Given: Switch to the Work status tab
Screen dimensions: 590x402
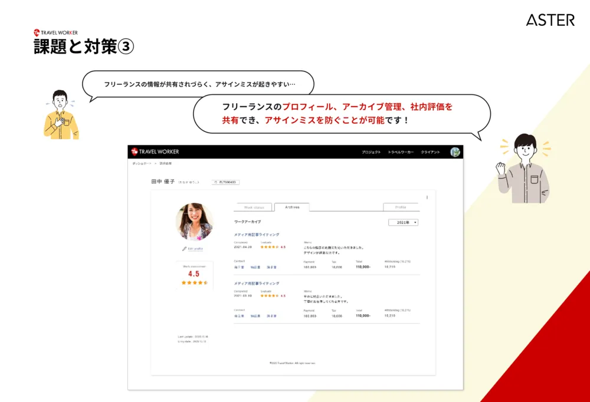Looking at the screenshot, I should (x=253, y=207).
